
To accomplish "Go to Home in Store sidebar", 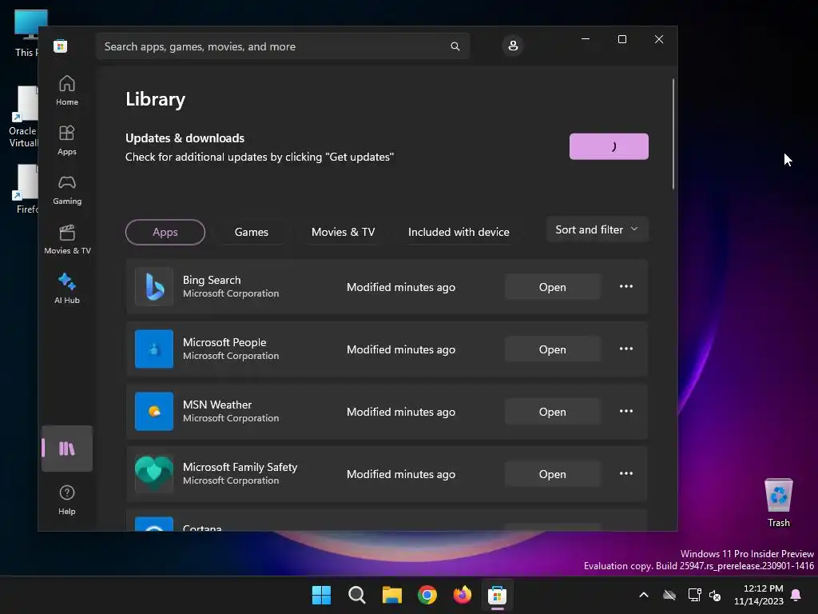I will tap(67, 90).
